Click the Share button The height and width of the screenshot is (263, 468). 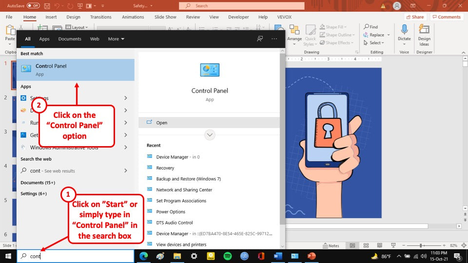[415, 17]
